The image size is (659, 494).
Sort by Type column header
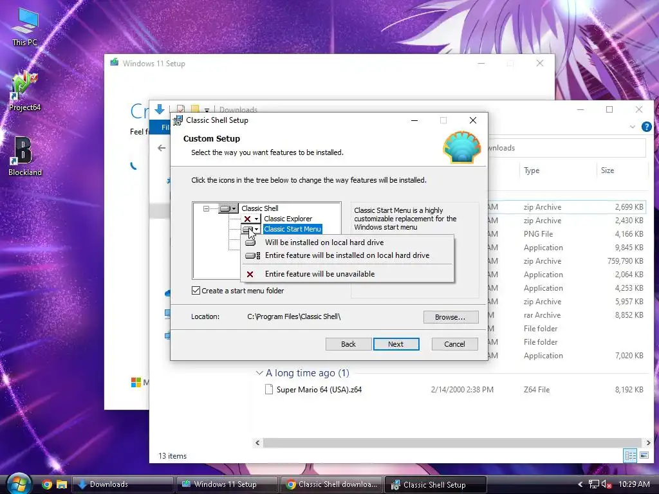532,170
